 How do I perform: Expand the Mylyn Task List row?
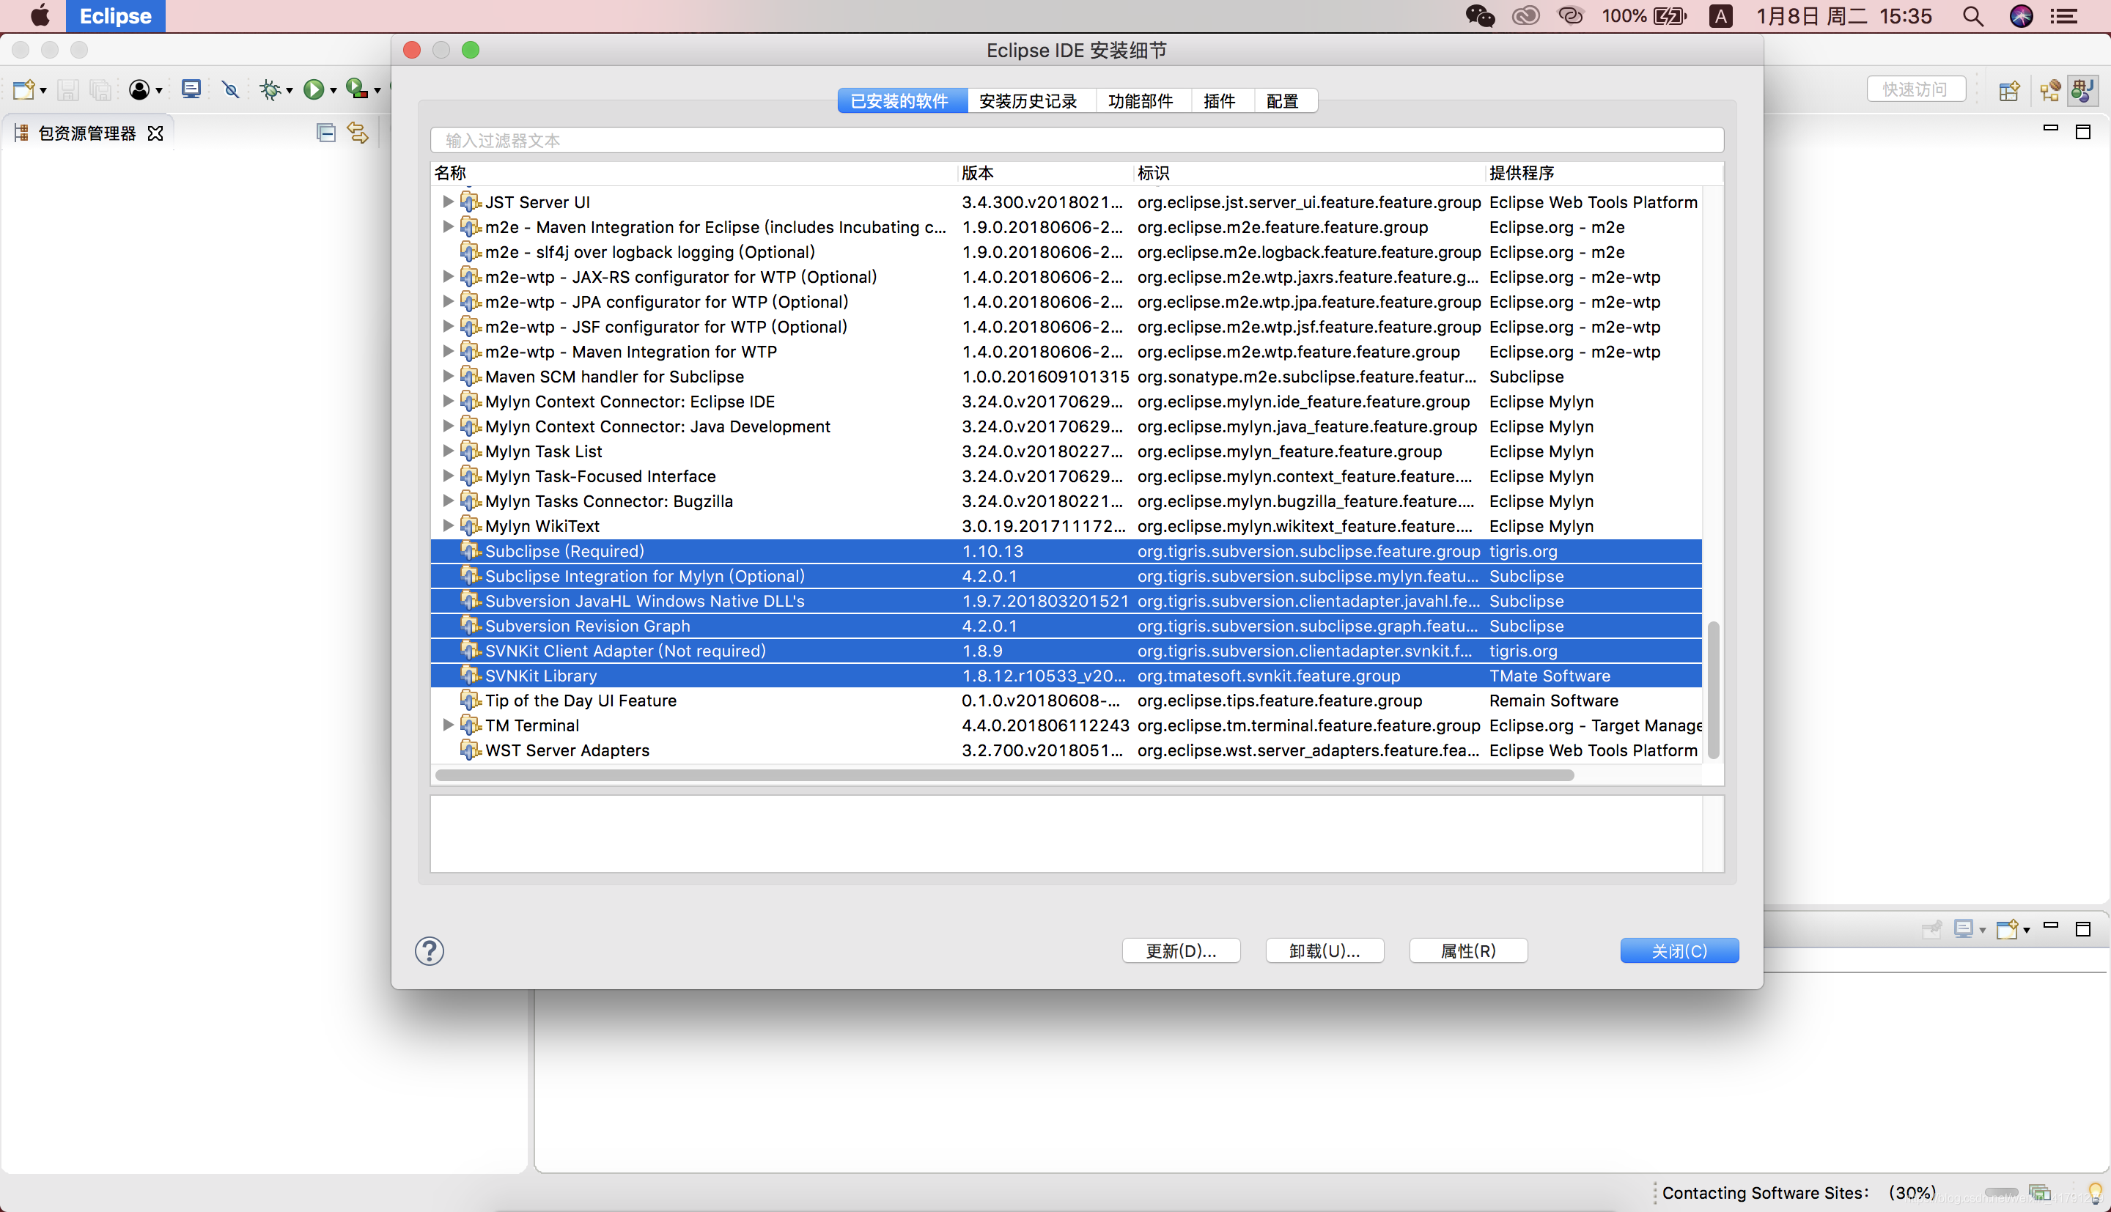pyautogui.click(x=447, y=451)
